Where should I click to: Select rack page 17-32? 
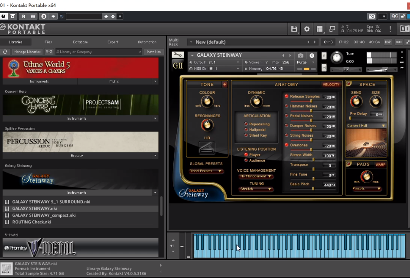(343, 42)
